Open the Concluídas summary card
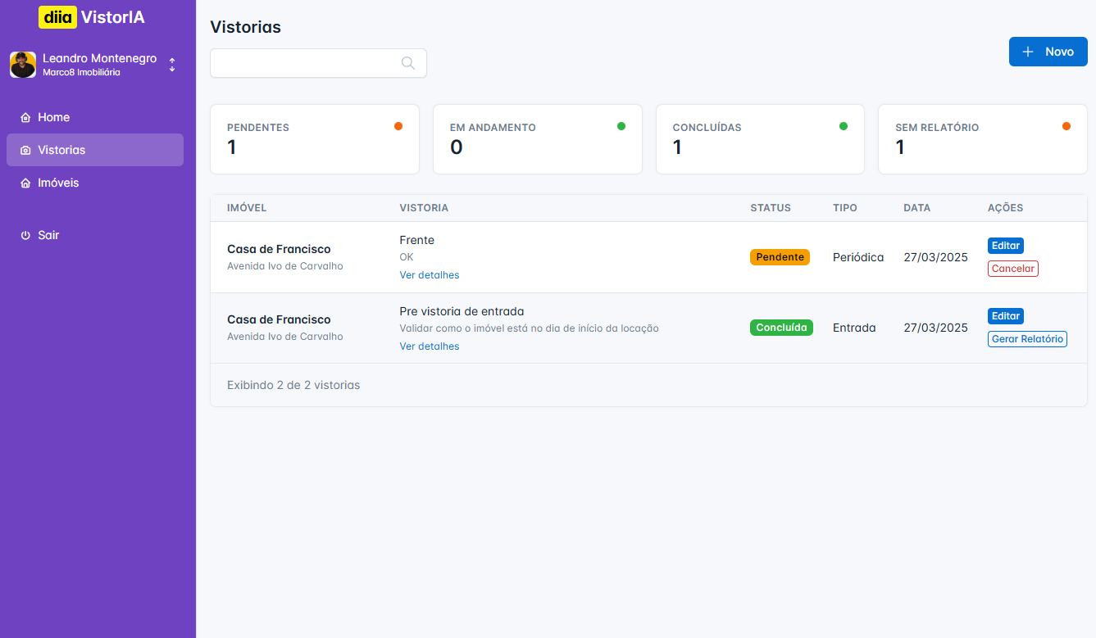Viewport: 1096px width, 638px height. pos(760,139)
